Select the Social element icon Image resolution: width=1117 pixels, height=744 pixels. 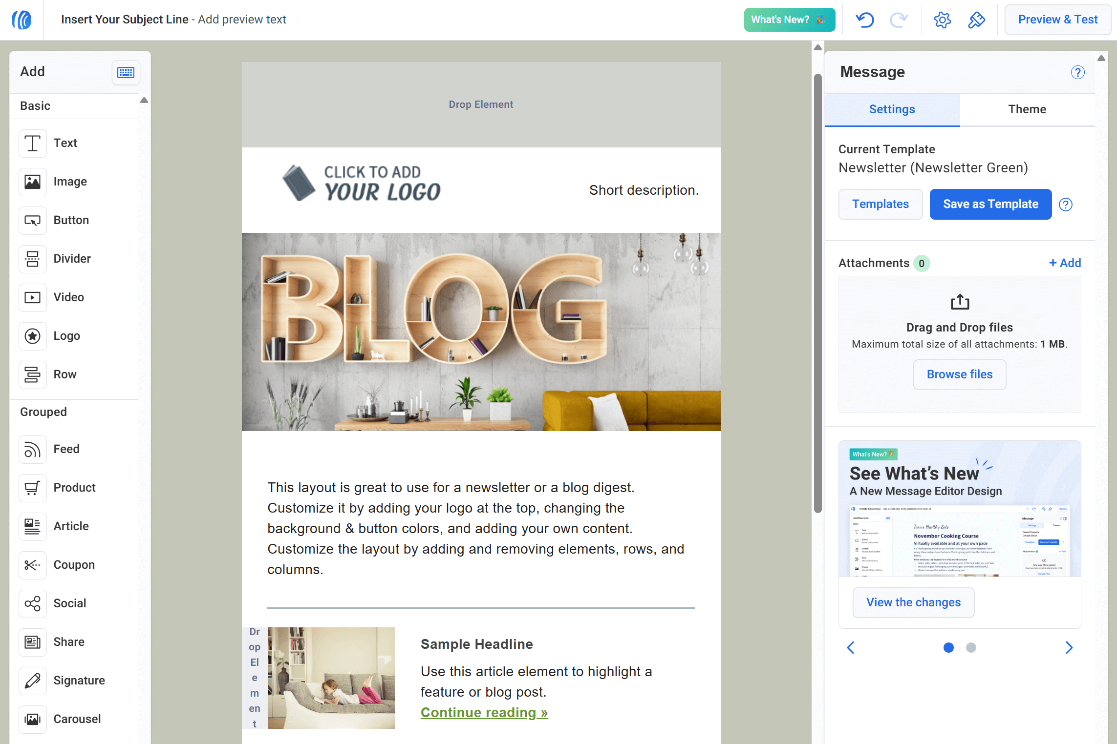(32, 603)
